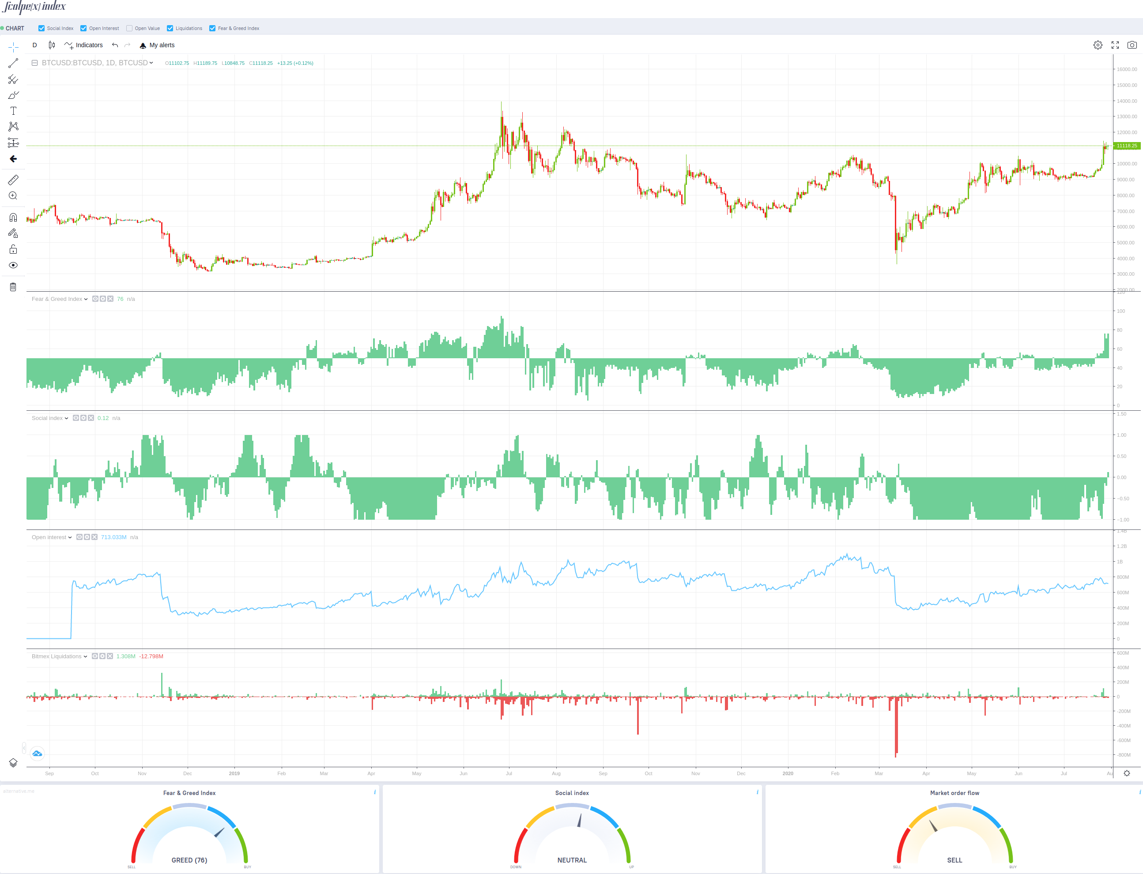Open chart settings gear icon
The image size is (1143, 874).
click(x=1098, y=45)
